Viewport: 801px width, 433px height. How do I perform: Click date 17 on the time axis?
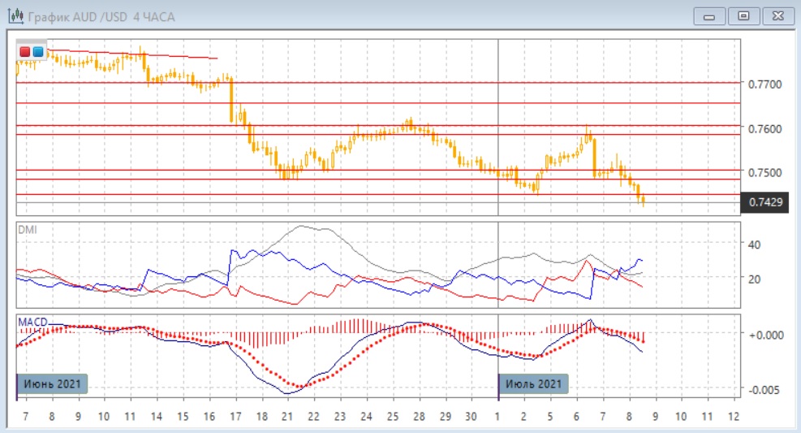(x=235, y=416)
